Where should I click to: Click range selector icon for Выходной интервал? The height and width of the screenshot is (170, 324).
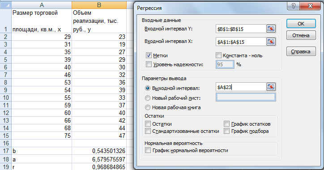pyautogui.click(x=271, y=87)
